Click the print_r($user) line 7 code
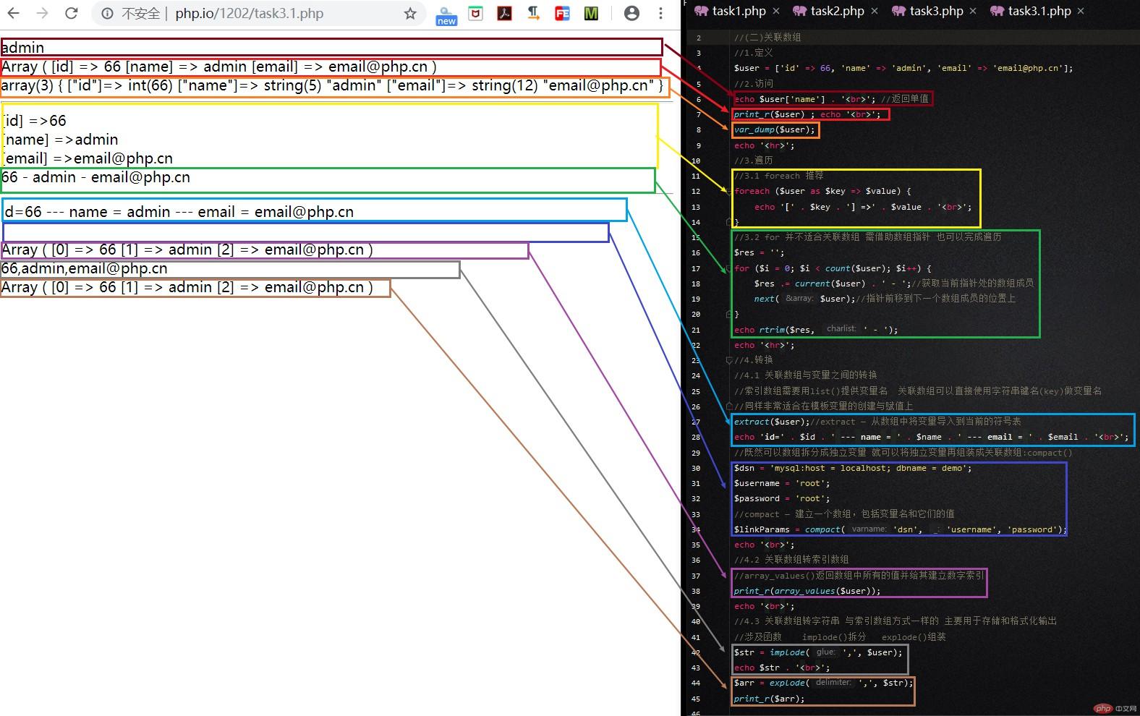Image resolution: width=1140 pixels, height=716 pixels. (x=807, y=114)
